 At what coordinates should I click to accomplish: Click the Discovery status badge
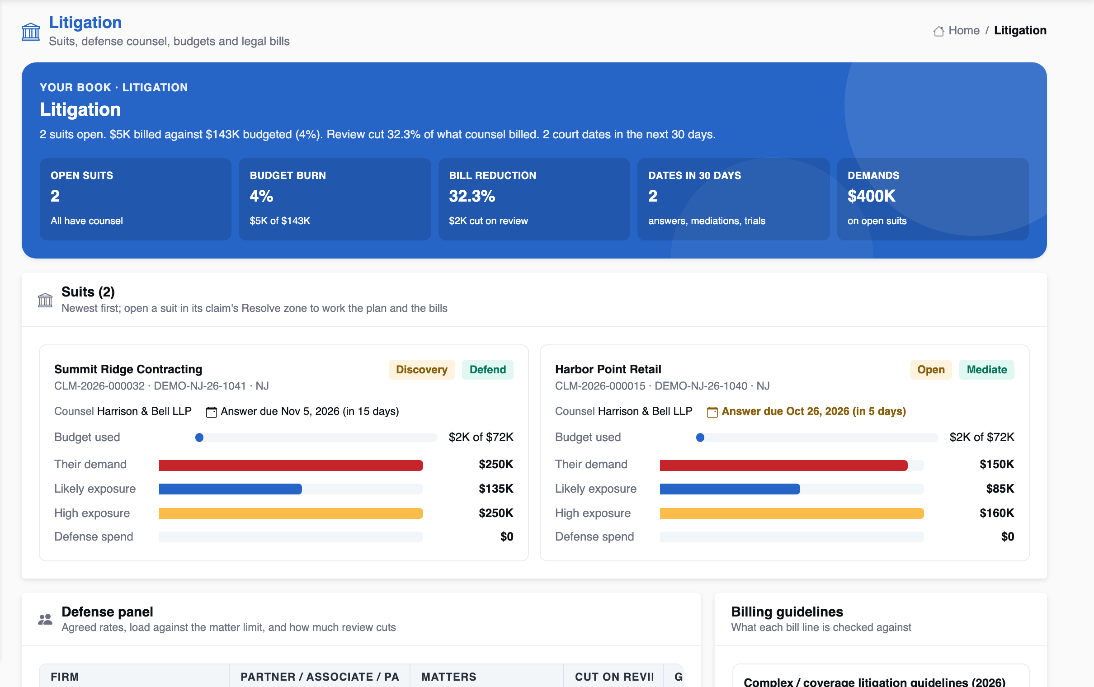[x=421, y=369]
